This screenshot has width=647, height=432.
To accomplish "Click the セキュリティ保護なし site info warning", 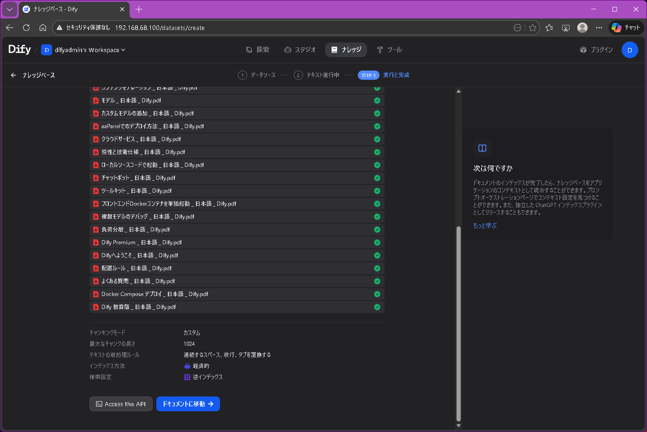I will tap(83, 28).
